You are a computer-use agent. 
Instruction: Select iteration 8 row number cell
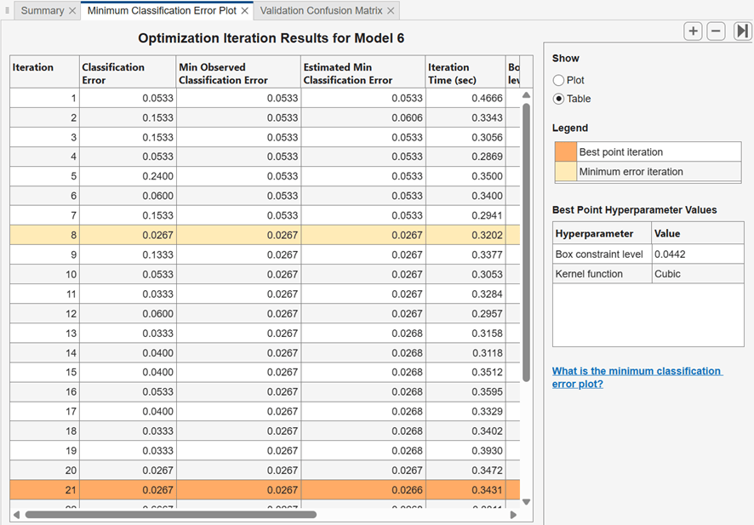point(45,235)
